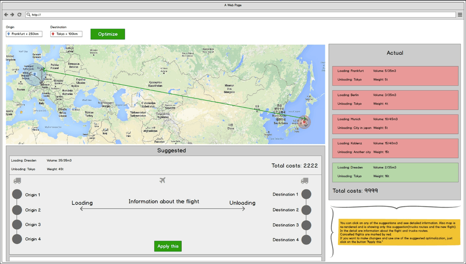Open the browser hamburger menu

point(460,15)
